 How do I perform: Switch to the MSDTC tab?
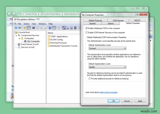137,20
